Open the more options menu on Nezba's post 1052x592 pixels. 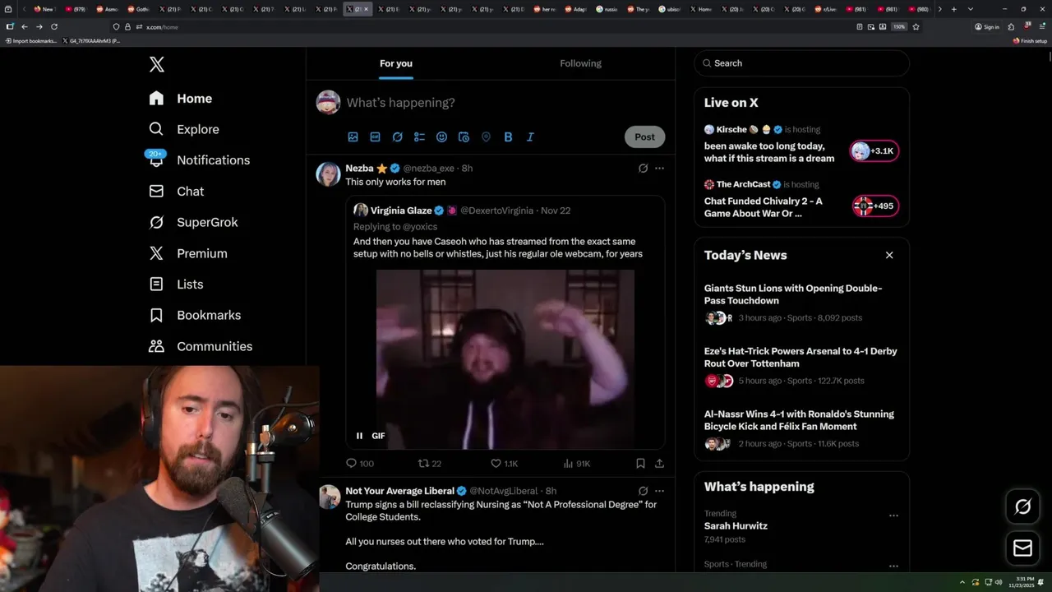(659, 168)
